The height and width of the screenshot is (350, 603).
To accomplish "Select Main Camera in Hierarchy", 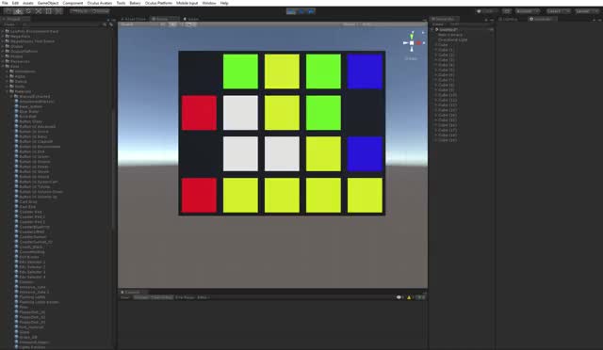I will pyautogui.click(x=450, y=35).
